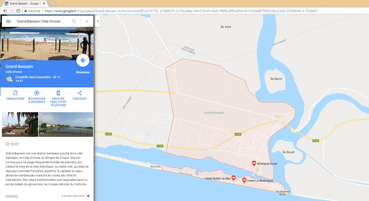Click the Grand-Bassam map label
369x201 pixels.
pos(214,113)
